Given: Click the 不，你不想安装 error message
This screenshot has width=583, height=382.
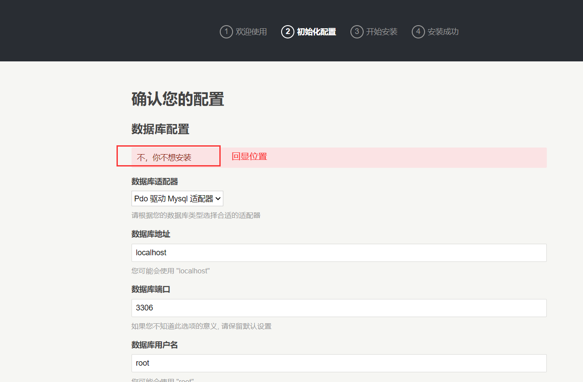Looking at the screenshot, I should (164, 158).
